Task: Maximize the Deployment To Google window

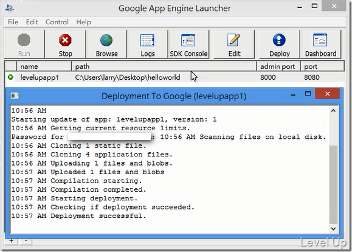Action: point(308,94)
